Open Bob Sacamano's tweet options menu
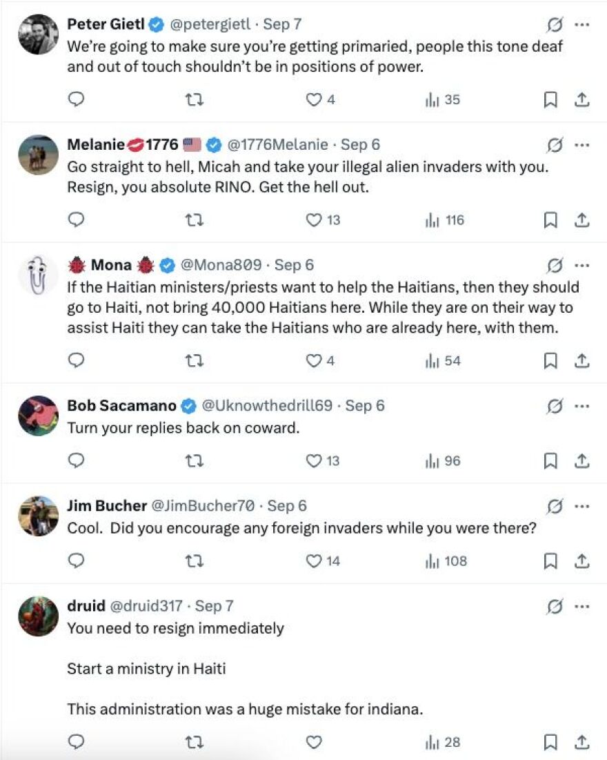Viewport: 607px width, 760px height. (582, 405)
